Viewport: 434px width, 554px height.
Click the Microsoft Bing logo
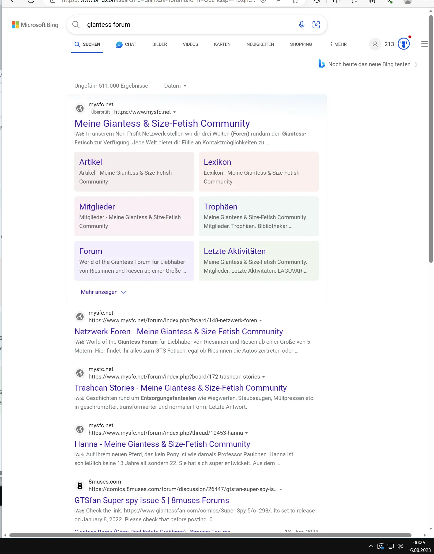pos(35,25)
